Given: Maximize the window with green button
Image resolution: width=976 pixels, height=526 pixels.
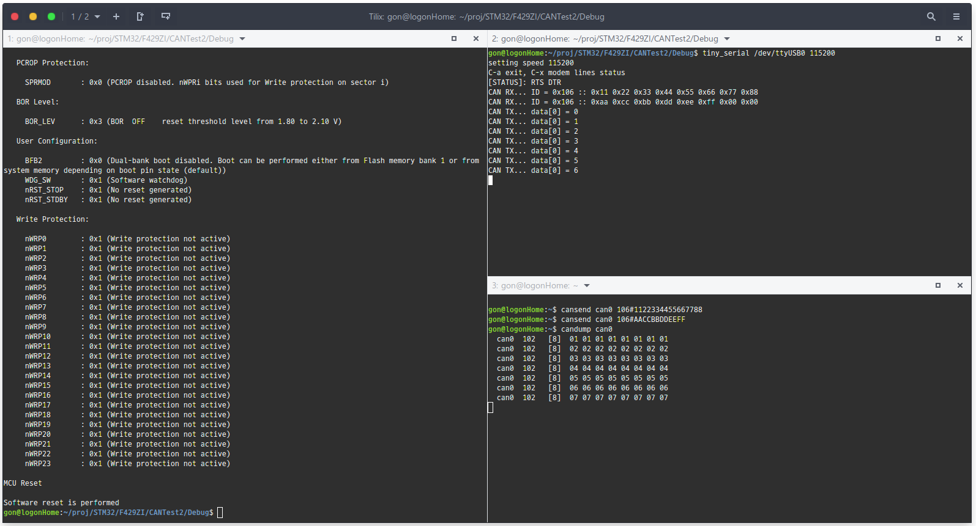Looking at the screenshot, I should (51, 16).
